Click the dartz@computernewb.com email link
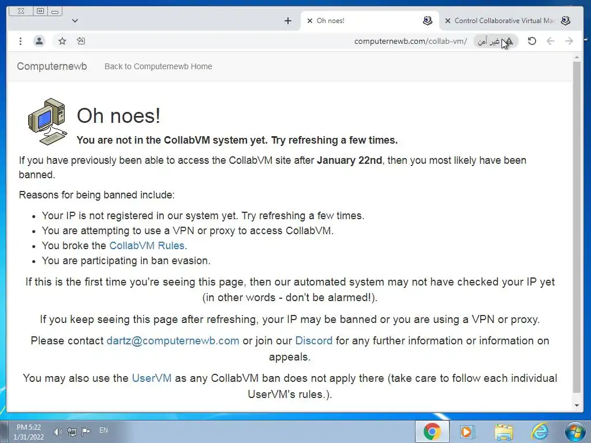The height and width of the screenshot is (443, 591). pos(173,340)
